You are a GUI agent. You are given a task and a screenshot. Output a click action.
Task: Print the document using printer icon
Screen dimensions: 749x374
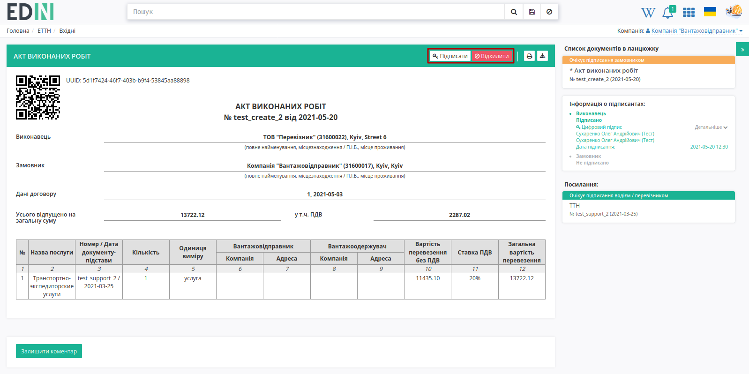tap(529, 56)
